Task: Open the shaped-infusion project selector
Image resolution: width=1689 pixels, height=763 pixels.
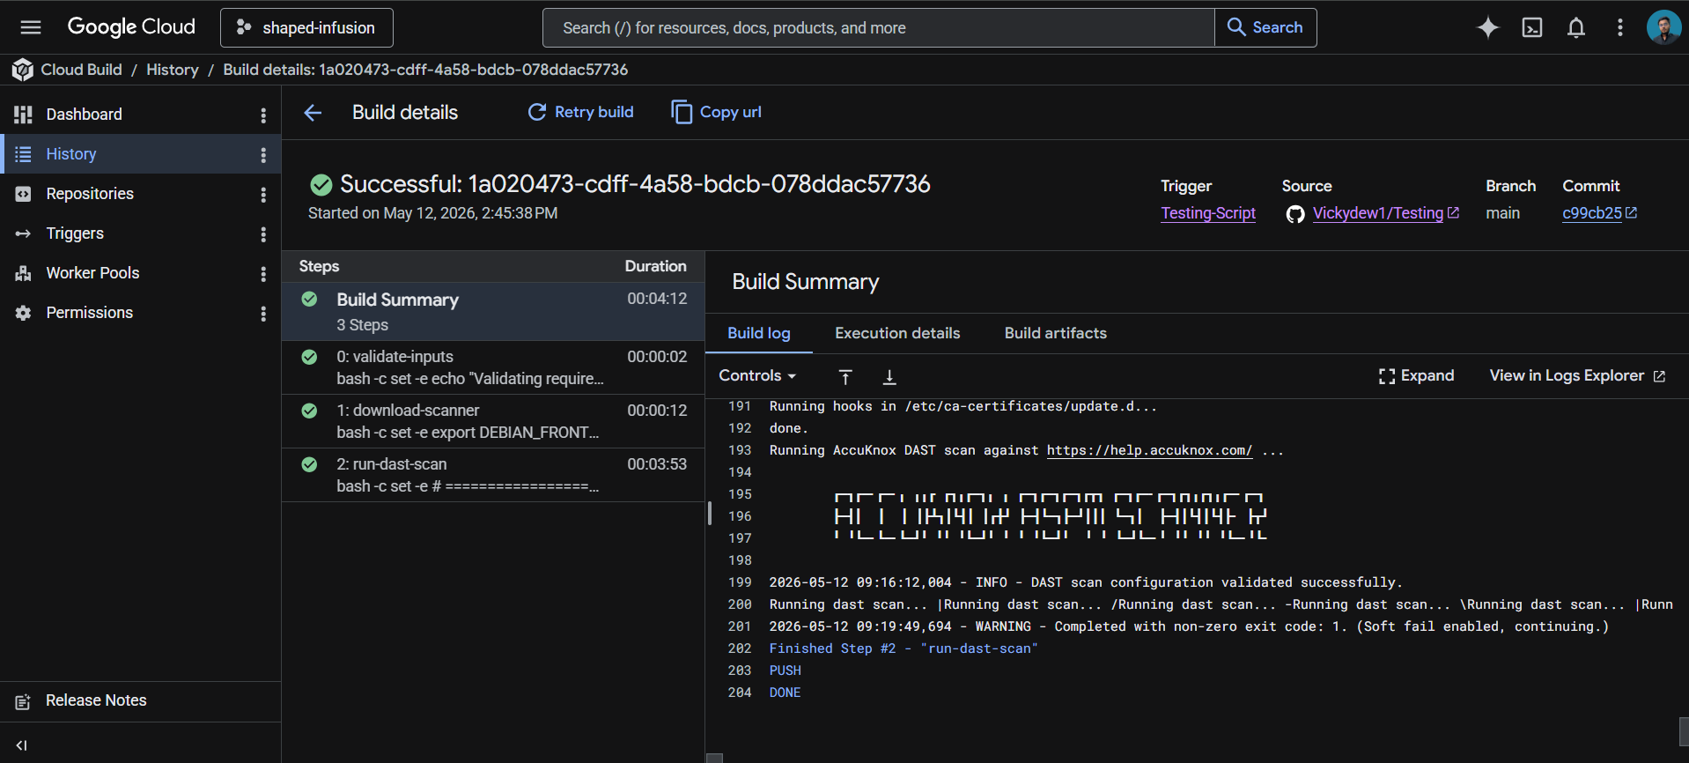Action: [306, 28]
